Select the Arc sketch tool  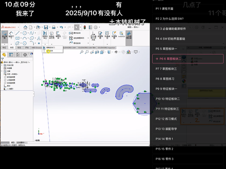24,38
